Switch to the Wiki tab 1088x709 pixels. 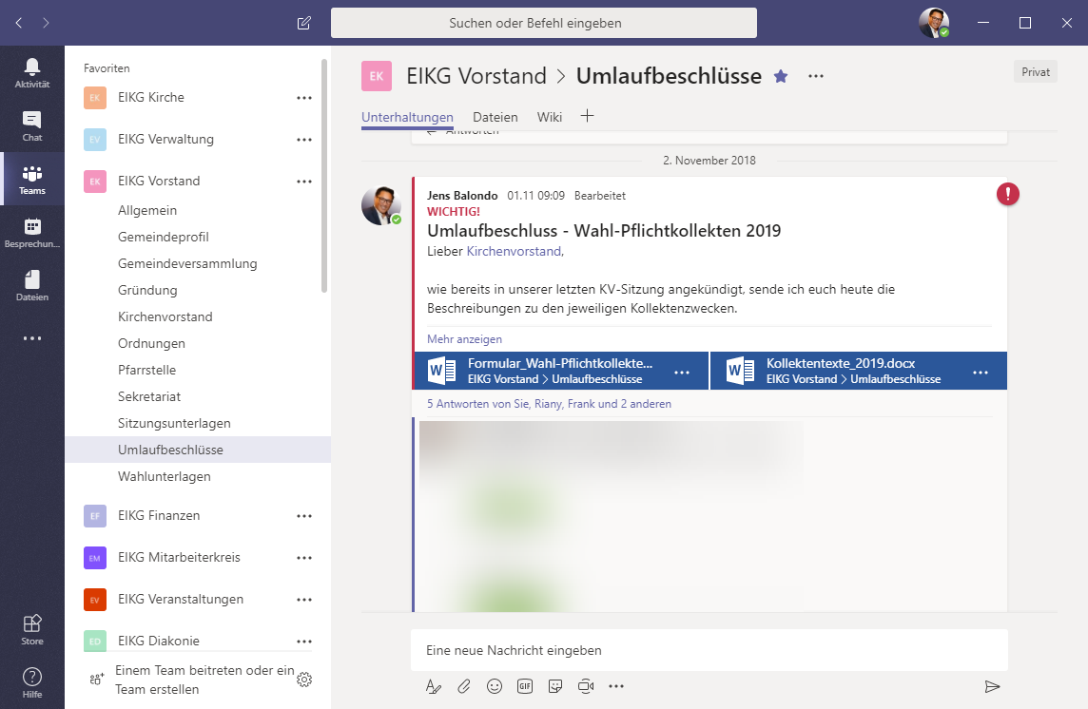(x=550, y=117)
